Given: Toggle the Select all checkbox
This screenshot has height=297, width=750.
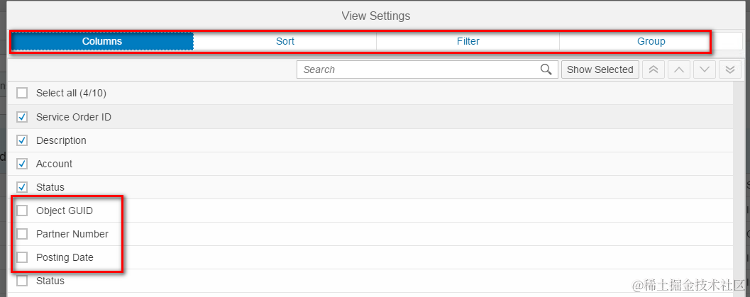Looking at the screenshot, I should pyautogui.click(x=22, y=93).
